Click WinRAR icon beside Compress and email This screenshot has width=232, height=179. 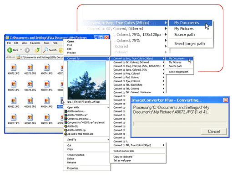tap(66, 119)
